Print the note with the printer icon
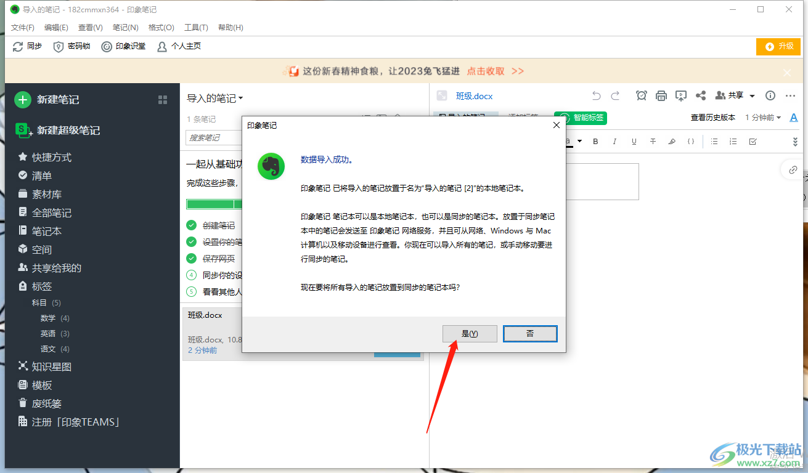 [661, 95]
